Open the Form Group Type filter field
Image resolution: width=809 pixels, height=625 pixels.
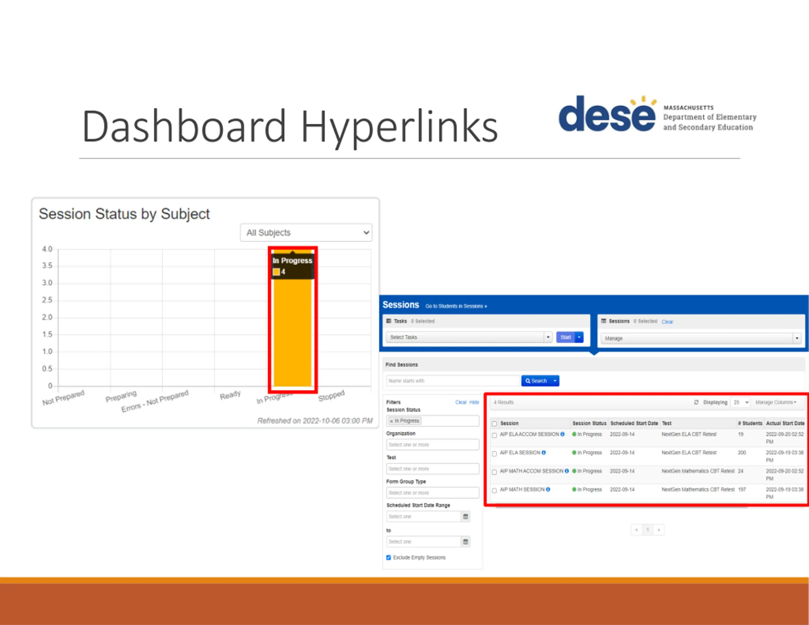[x=433, y=493]
